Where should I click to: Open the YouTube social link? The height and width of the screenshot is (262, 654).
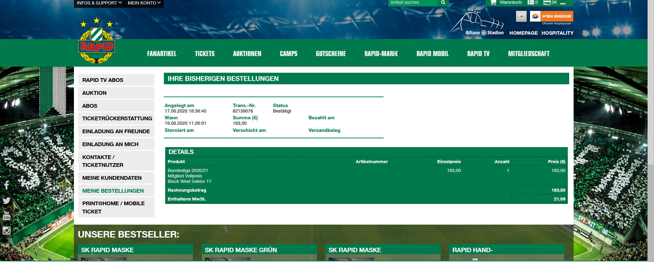tap(6, 215)
